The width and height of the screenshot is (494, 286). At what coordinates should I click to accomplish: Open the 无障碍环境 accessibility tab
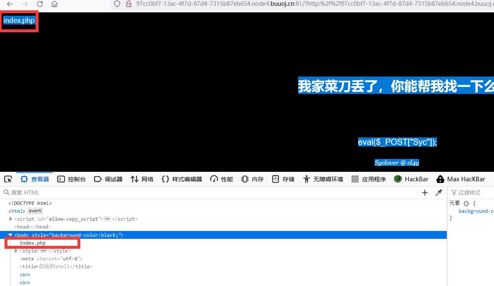coord(323,179)
